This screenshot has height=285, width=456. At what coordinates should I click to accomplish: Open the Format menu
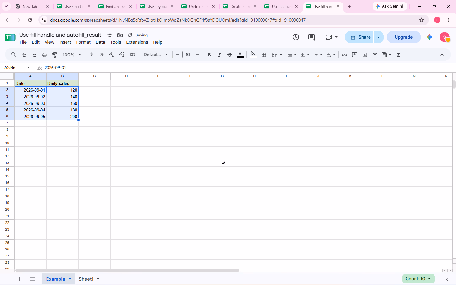(x=83, y=42)
